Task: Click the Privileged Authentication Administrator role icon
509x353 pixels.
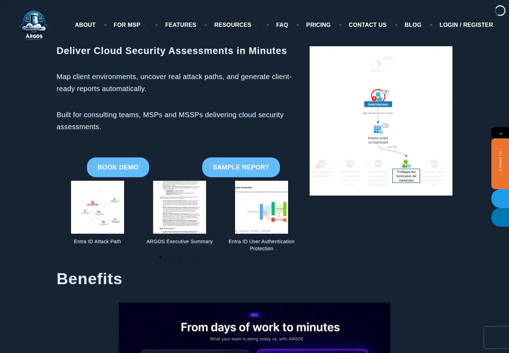Action: point(406,164)
